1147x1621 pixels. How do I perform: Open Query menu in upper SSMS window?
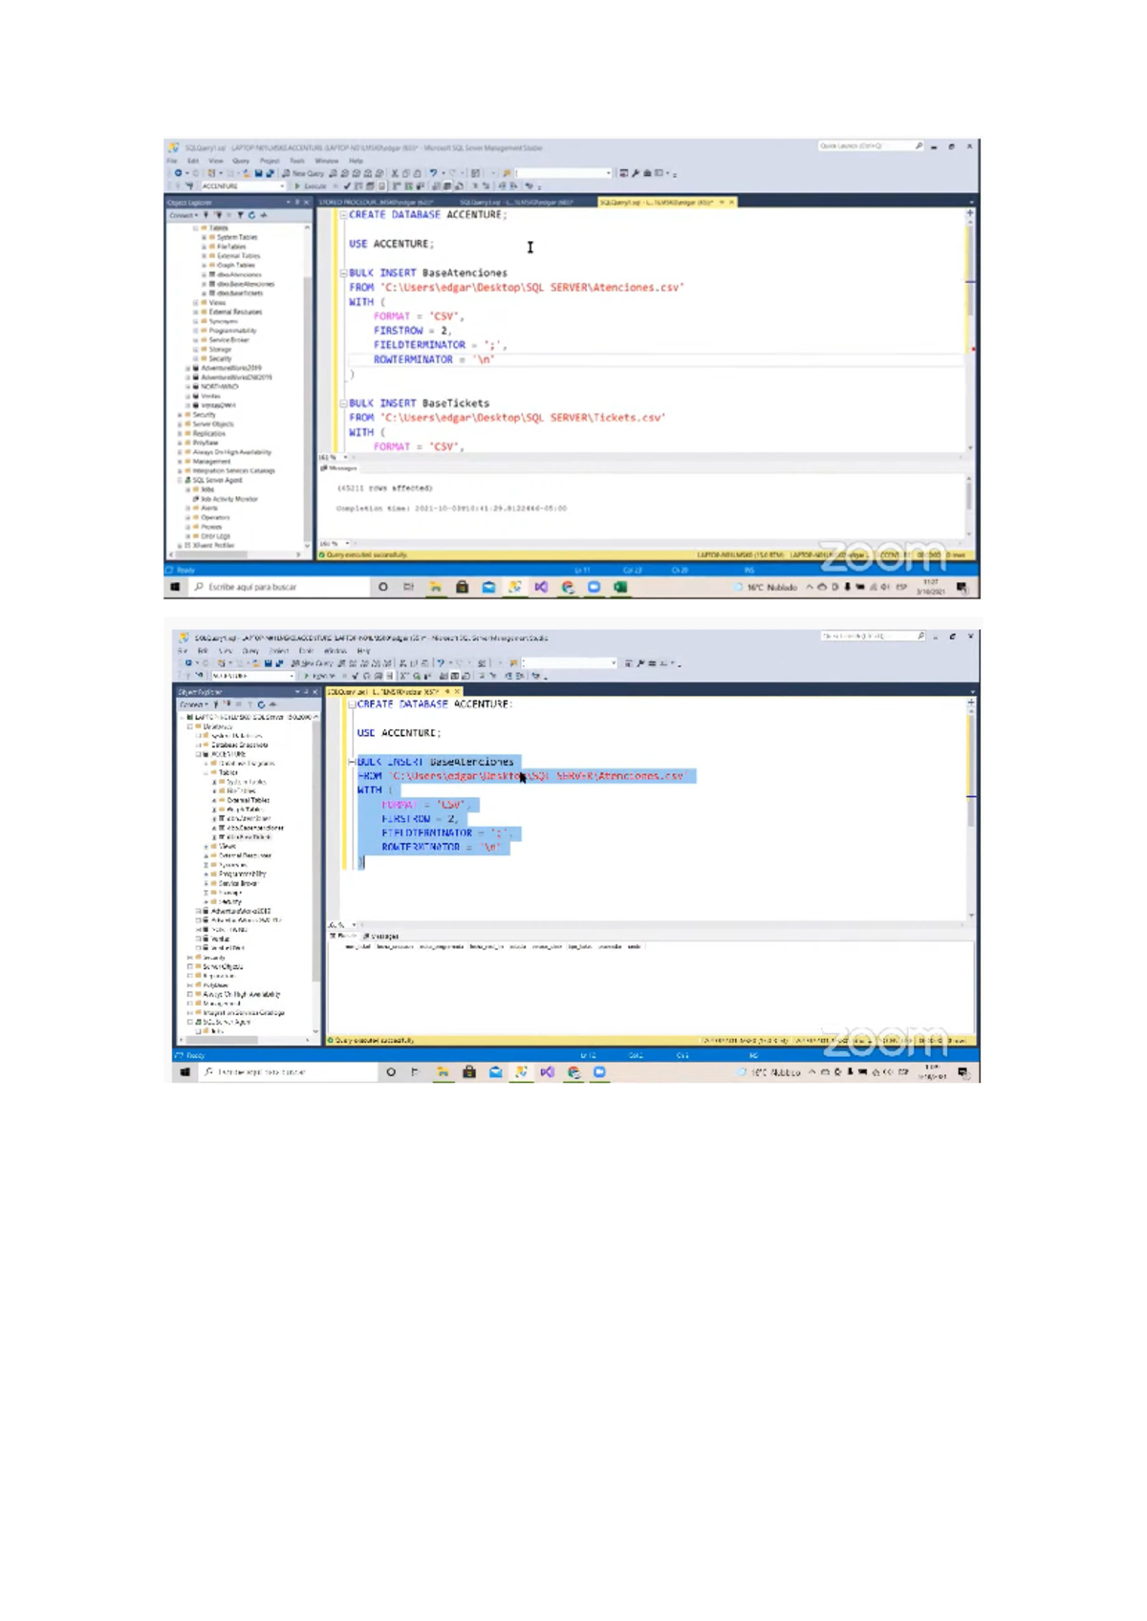tap(241, 161)
